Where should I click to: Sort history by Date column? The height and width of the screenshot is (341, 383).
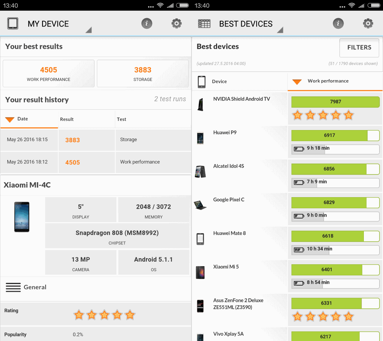click(29, 119)
